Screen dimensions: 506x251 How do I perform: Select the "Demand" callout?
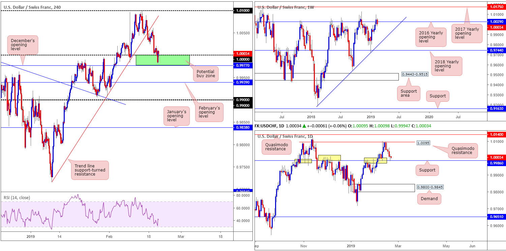point(429,199)
